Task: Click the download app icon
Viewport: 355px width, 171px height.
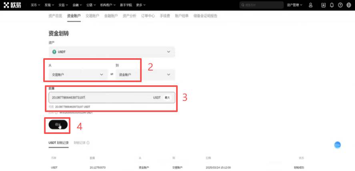Action: click(323, 5)
